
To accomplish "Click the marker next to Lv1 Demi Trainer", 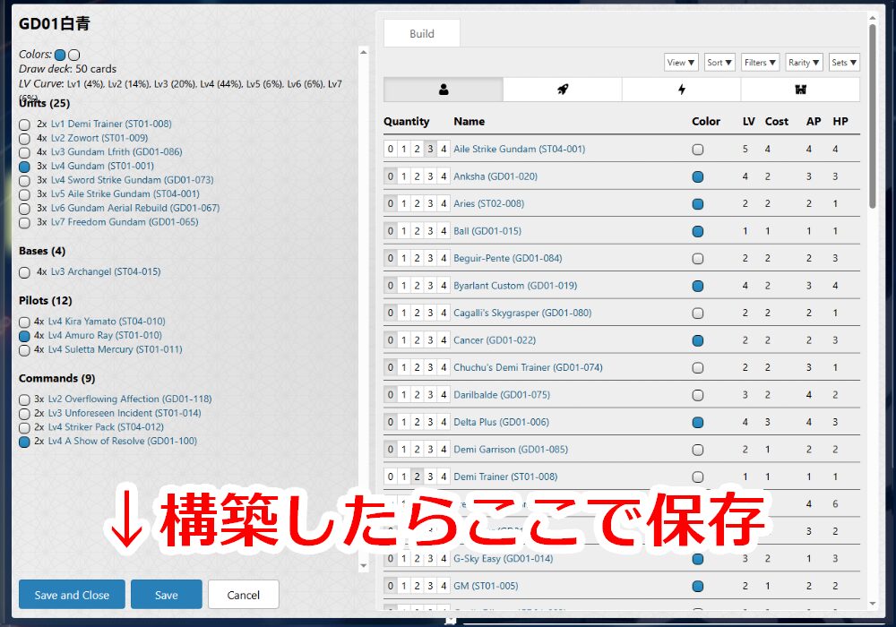I will pyautogui.click(x=24, y=125).
